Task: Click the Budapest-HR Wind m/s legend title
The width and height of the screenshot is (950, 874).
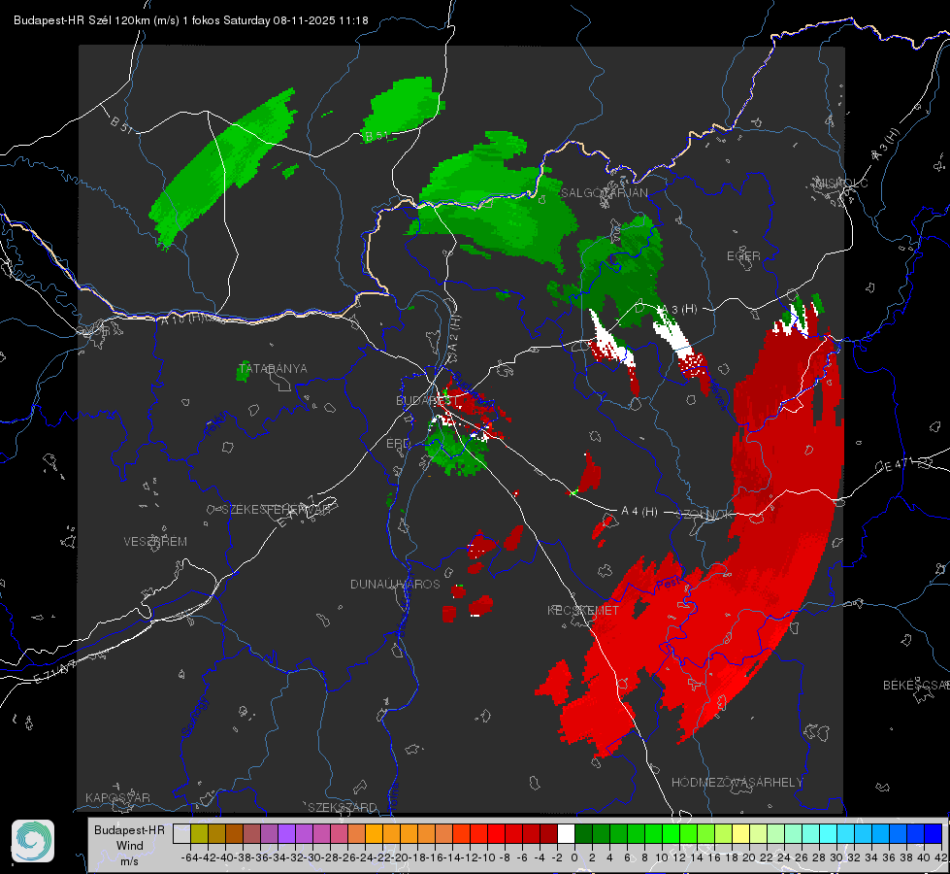Action: (130, 846)
